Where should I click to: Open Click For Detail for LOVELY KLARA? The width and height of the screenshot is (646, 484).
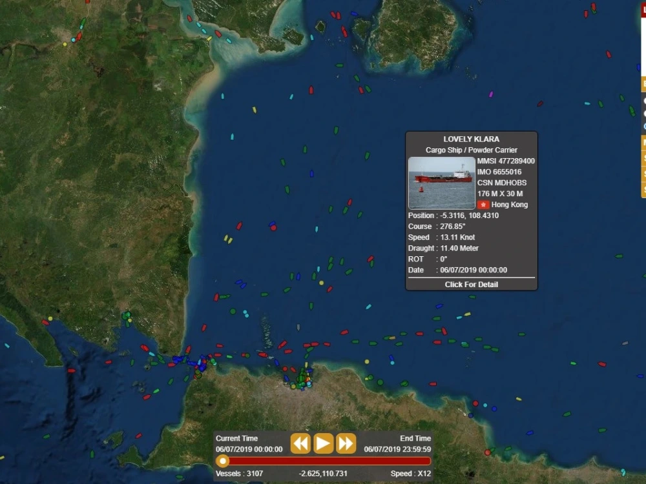tap(470, 284)
